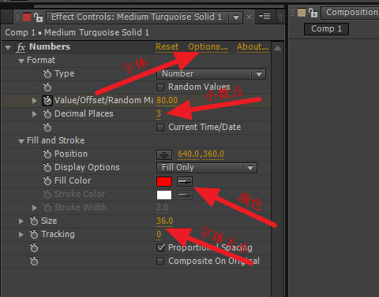This screenshot has width=379, height=297.
Task: Click the stopwatch icon next to Type
Action: click(x=47, y=74)
